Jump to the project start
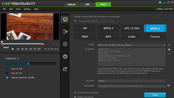Screen dimensions: 174x98 pos(18,49)
